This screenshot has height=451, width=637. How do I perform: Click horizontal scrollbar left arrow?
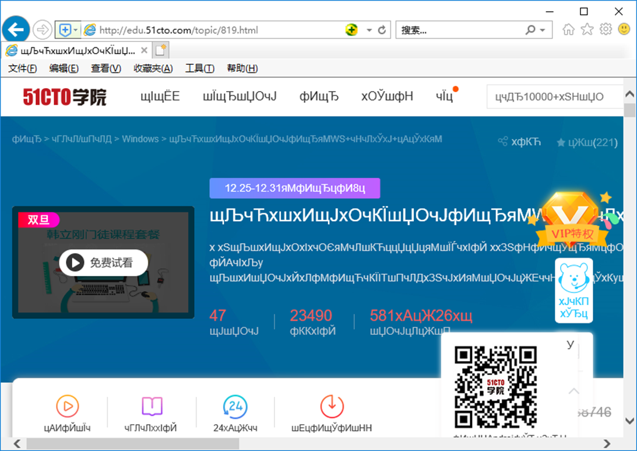(x=17, y=443)
